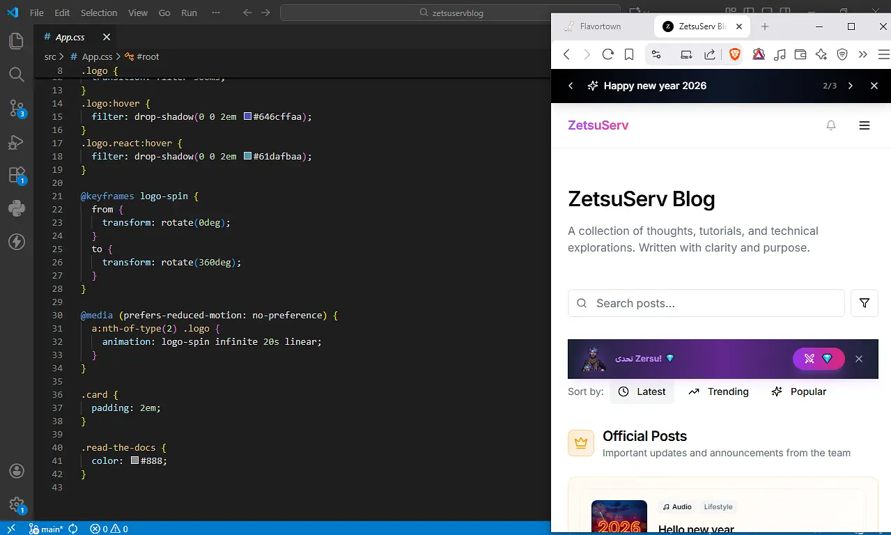Open Source Control view in activity bar

[17, 108]
